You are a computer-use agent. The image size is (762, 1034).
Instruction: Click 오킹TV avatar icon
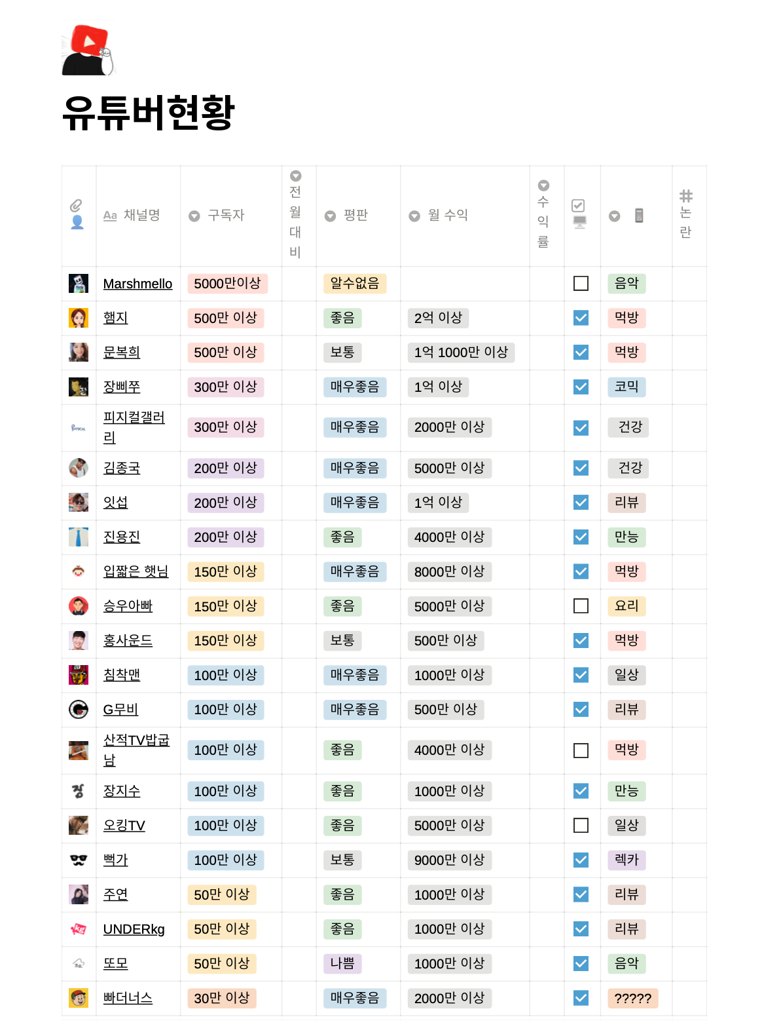tap(79, 826)
